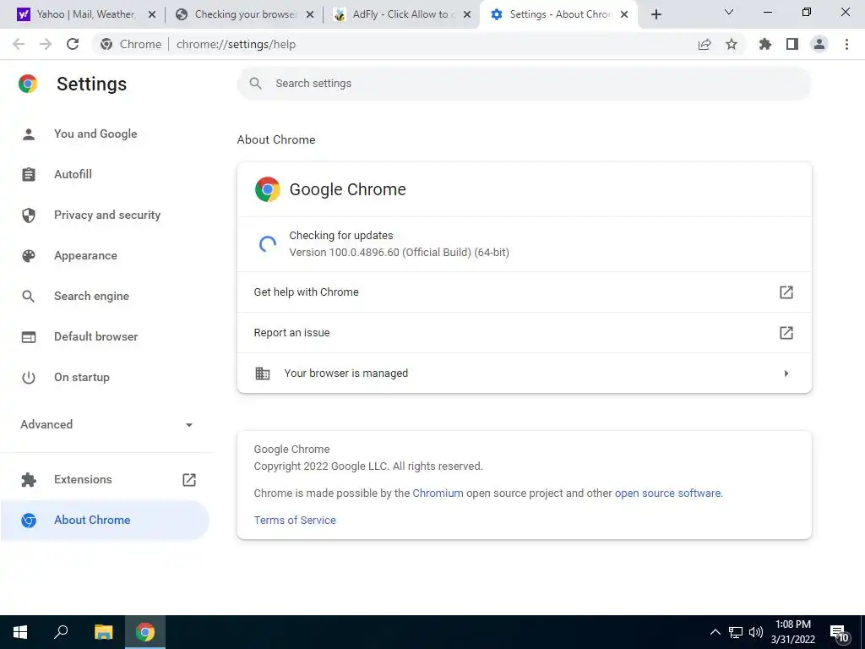Click the Chrome logo beside Settings title
The image size is (865, 649).
click(28, 84)
